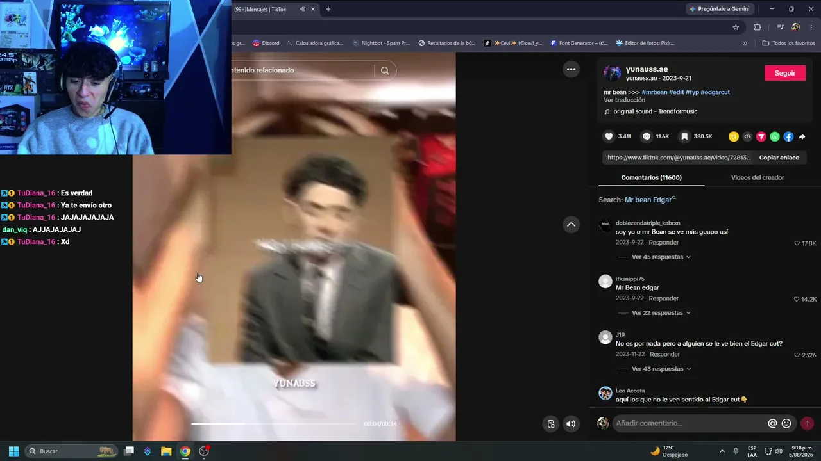Image resolution: width=821 pixels, height=461 pixels.
Task: Show more bookmarks with the chevron
Action: (745, 43)
